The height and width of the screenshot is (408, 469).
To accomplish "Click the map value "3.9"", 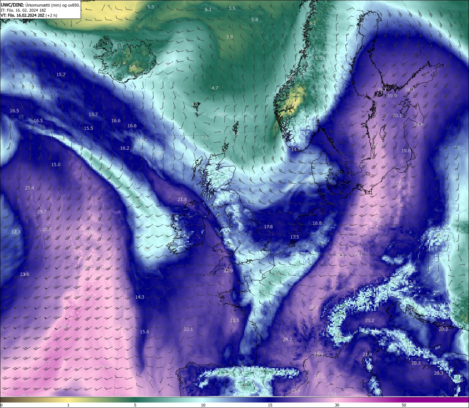I will (x=229, y=37).
